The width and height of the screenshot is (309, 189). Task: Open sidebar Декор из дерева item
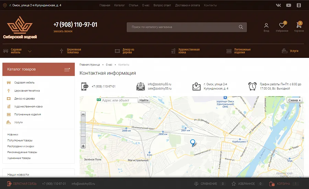click(24, 99)
